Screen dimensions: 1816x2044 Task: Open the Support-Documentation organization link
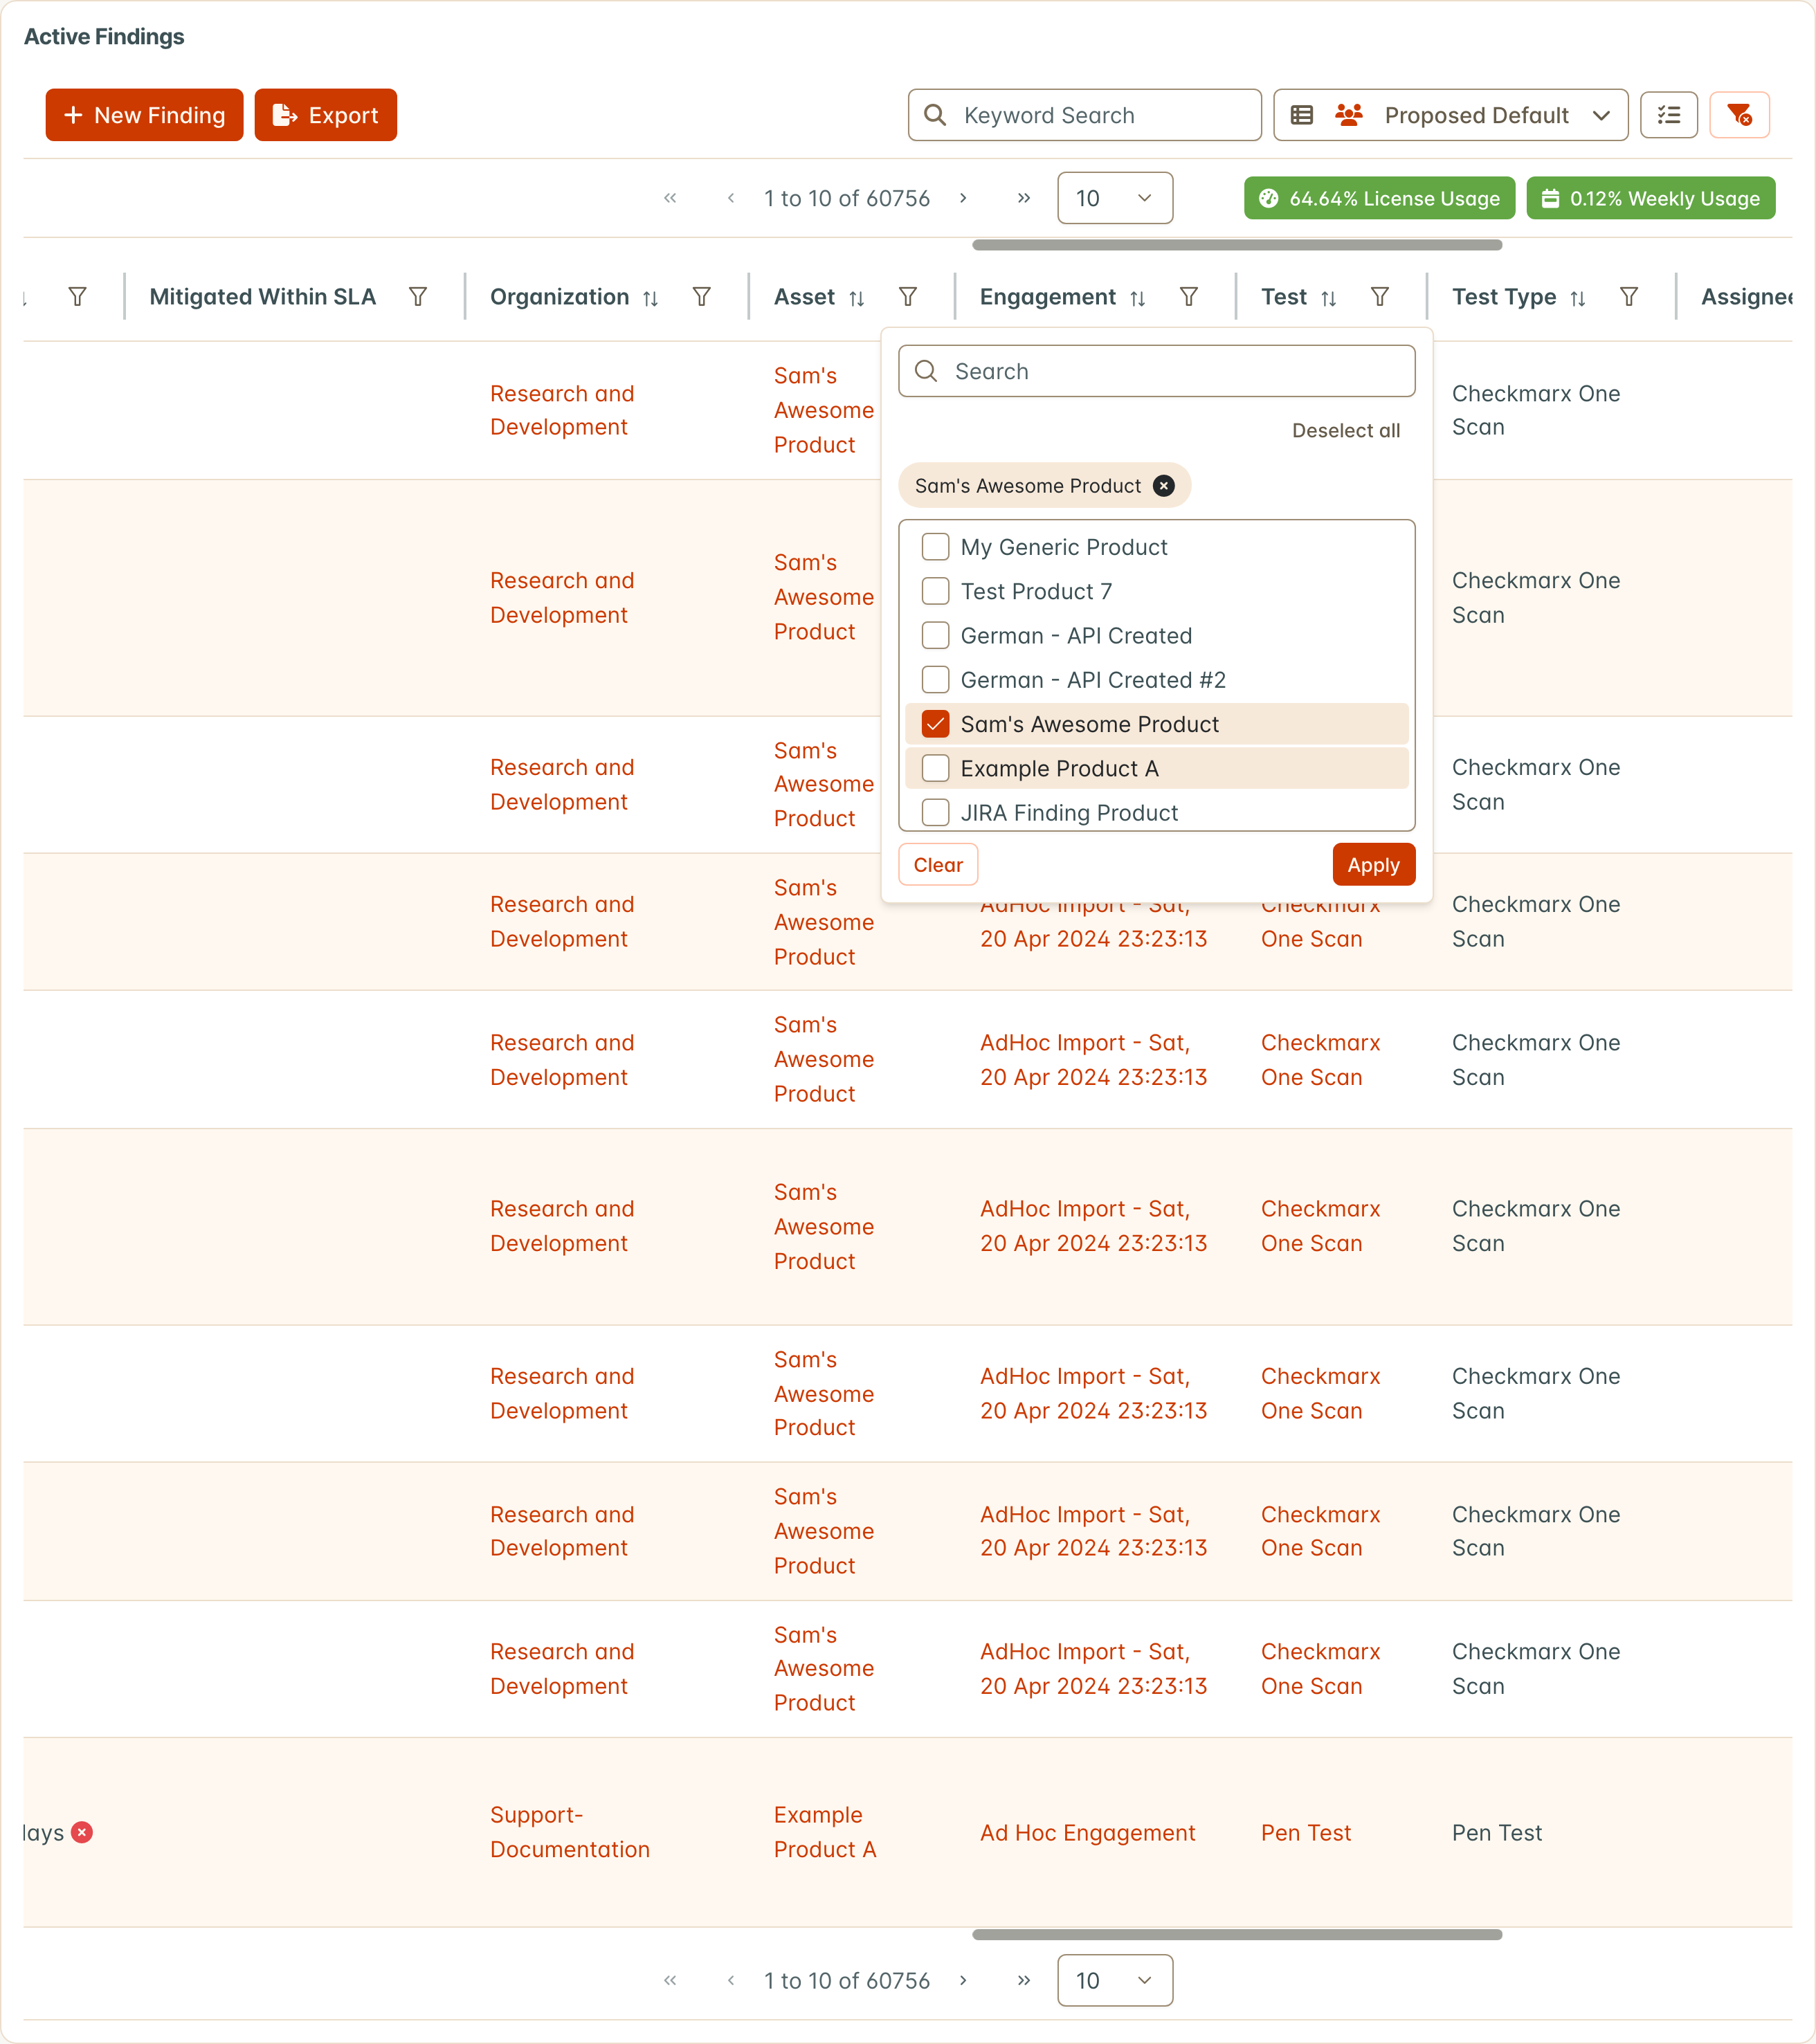click(x=570, y=1832)
